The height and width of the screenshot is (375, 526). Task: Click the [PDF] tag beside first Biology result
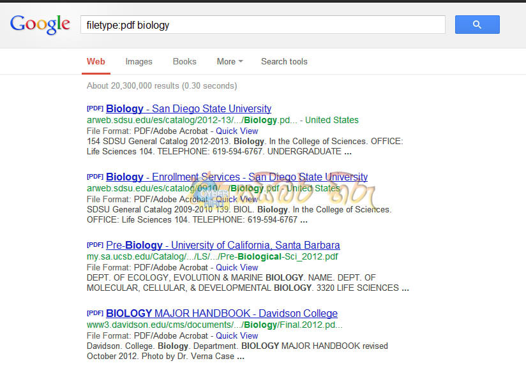tap(95, 108)
